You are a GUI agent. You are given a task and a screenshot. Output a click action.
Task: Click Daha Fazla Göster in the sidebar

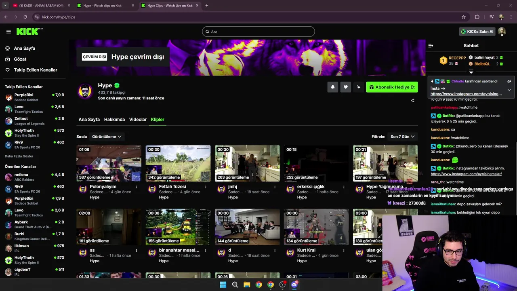pos(19,156)
